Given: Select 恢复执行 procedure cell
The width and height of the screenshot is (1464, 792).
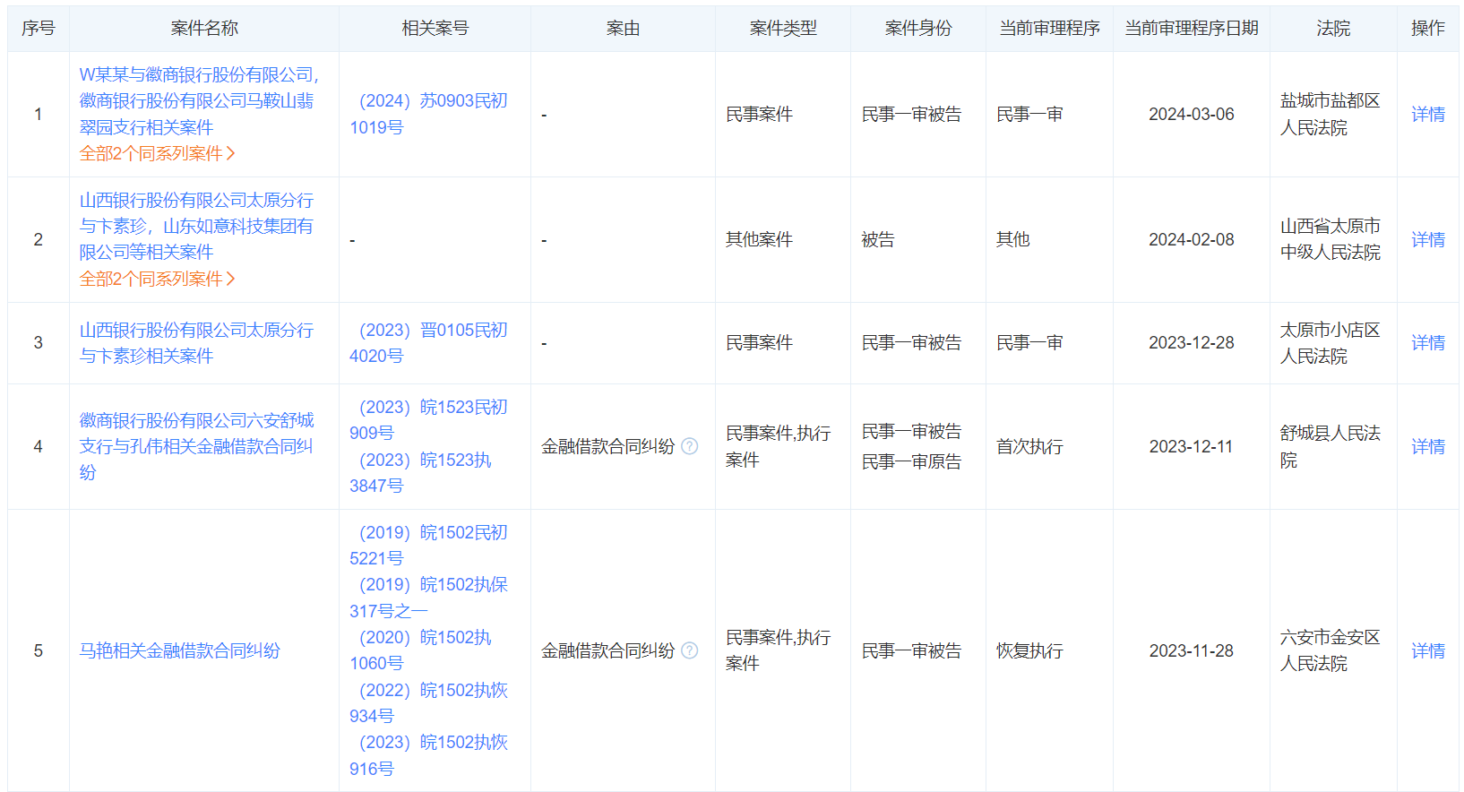Looking at the screenshot, I should pyautogui.click(x=1050, y=650).
